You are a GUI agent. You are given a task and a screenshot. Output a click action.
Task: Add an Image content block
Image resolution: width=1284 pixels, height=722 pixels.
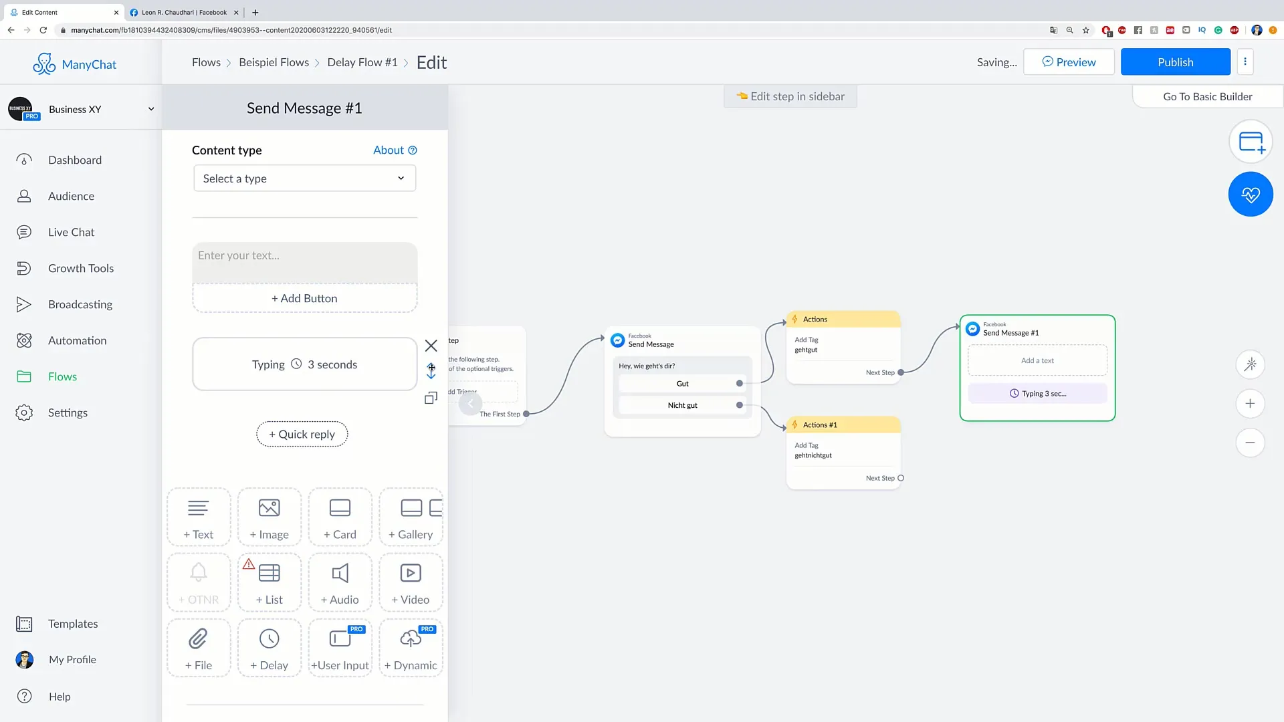click(x=270, y=517)
